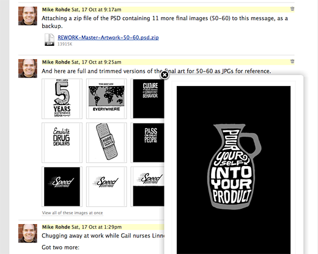318x254 pixels.
Task: Open the Culture Behavior black thumbnail
Action: pos(149,98)
